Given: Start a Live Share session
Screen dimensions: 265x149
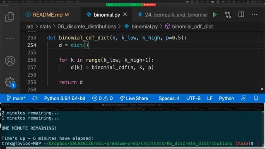Looking at the screenshot, I should pyautogui.click(x=134, y=99).
